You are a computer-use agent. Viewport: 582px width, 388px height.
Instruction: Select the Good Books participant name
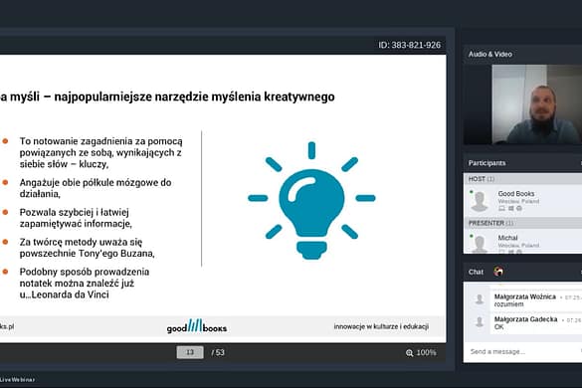point(516,193)
